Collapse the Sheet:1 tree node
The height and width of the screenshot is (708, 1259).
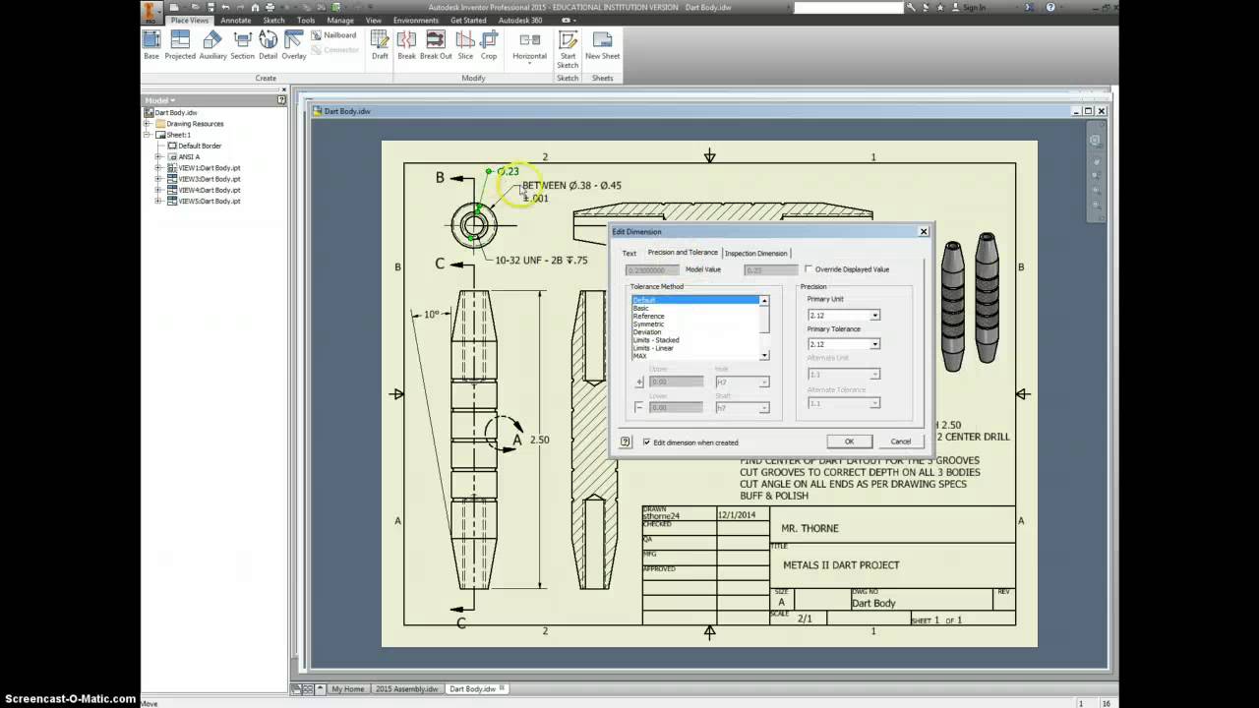pos(148,135)
